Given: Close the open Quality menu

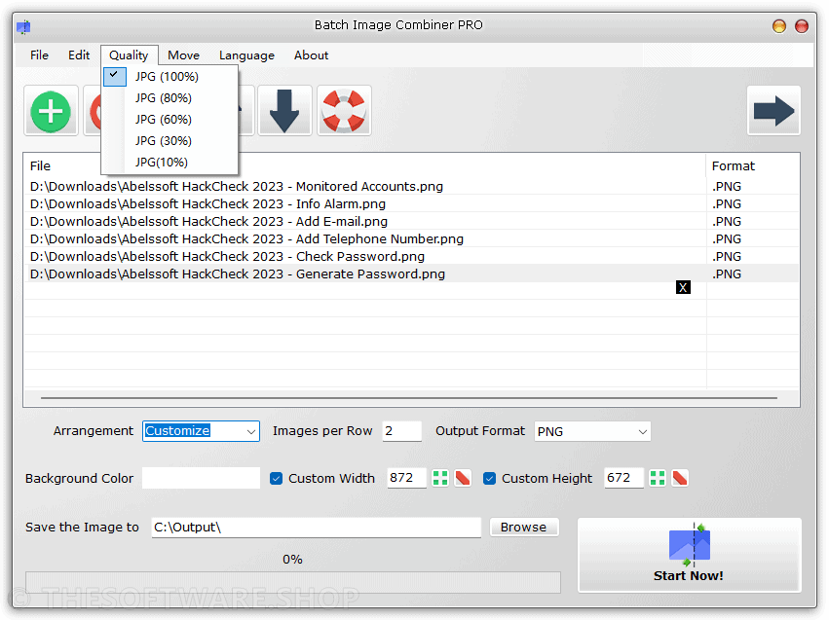Looking at the screenshot, I should tap(129, 55).
